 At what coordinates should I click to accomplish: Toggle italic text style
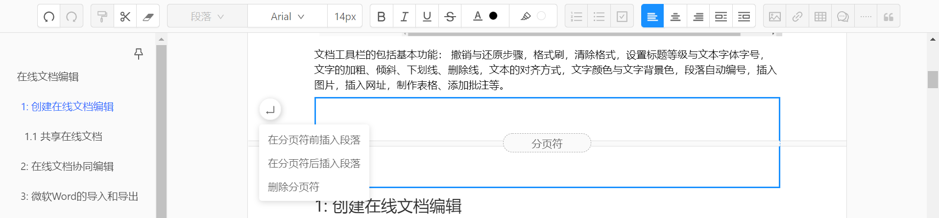(404, 17)
